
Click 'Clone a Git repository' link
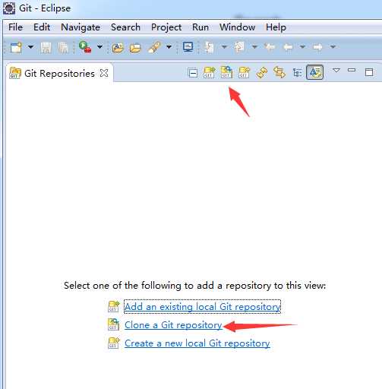173,325
